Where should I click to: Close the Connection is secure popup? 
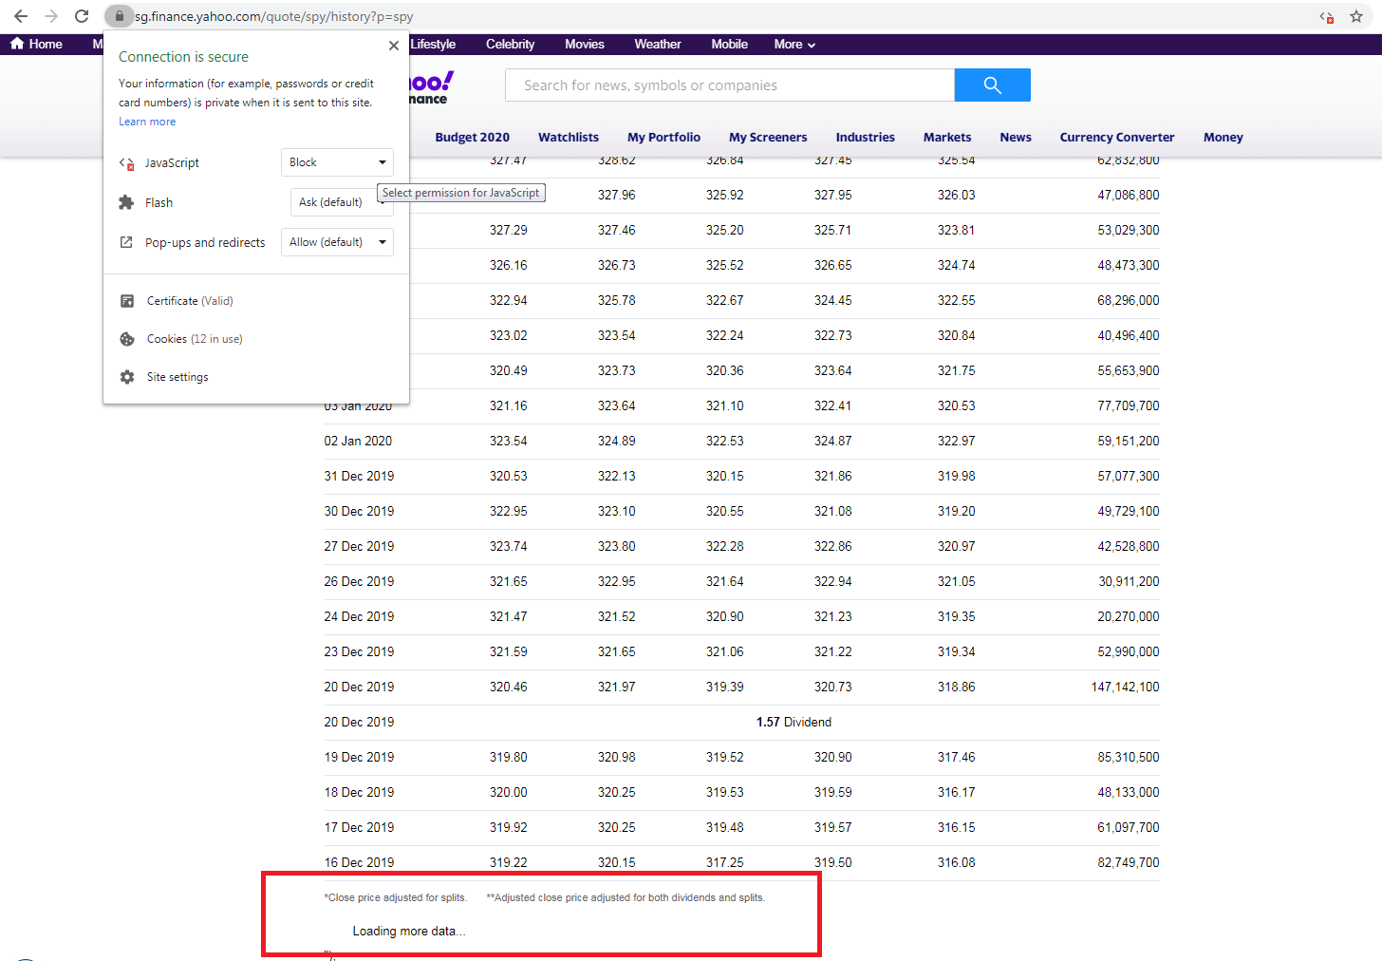[394, 46]
